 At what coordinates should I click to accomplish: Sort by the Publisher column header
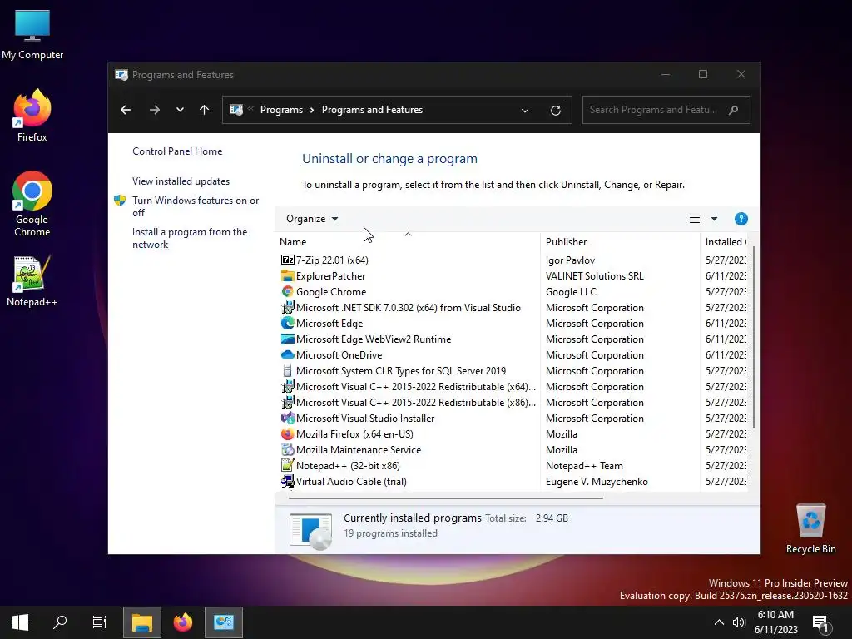620,241
